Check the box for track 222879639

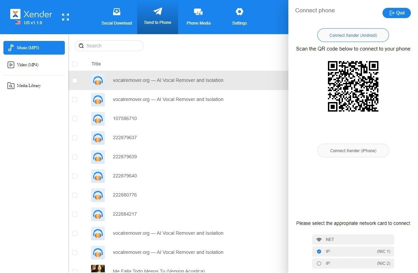(75, 157)
